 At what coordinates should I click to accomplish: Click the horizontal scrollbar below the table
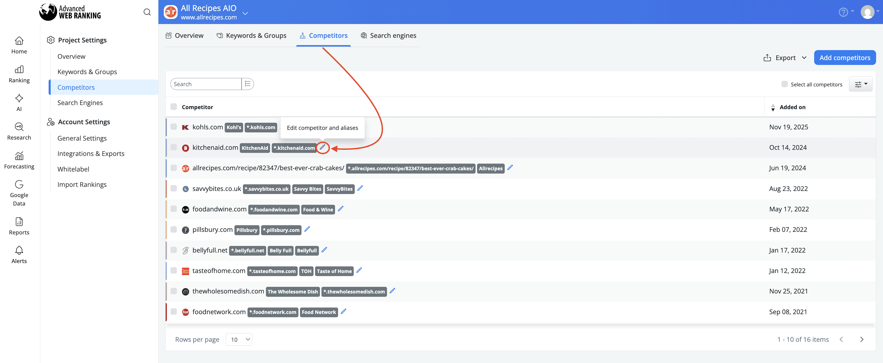pos(520,324)
